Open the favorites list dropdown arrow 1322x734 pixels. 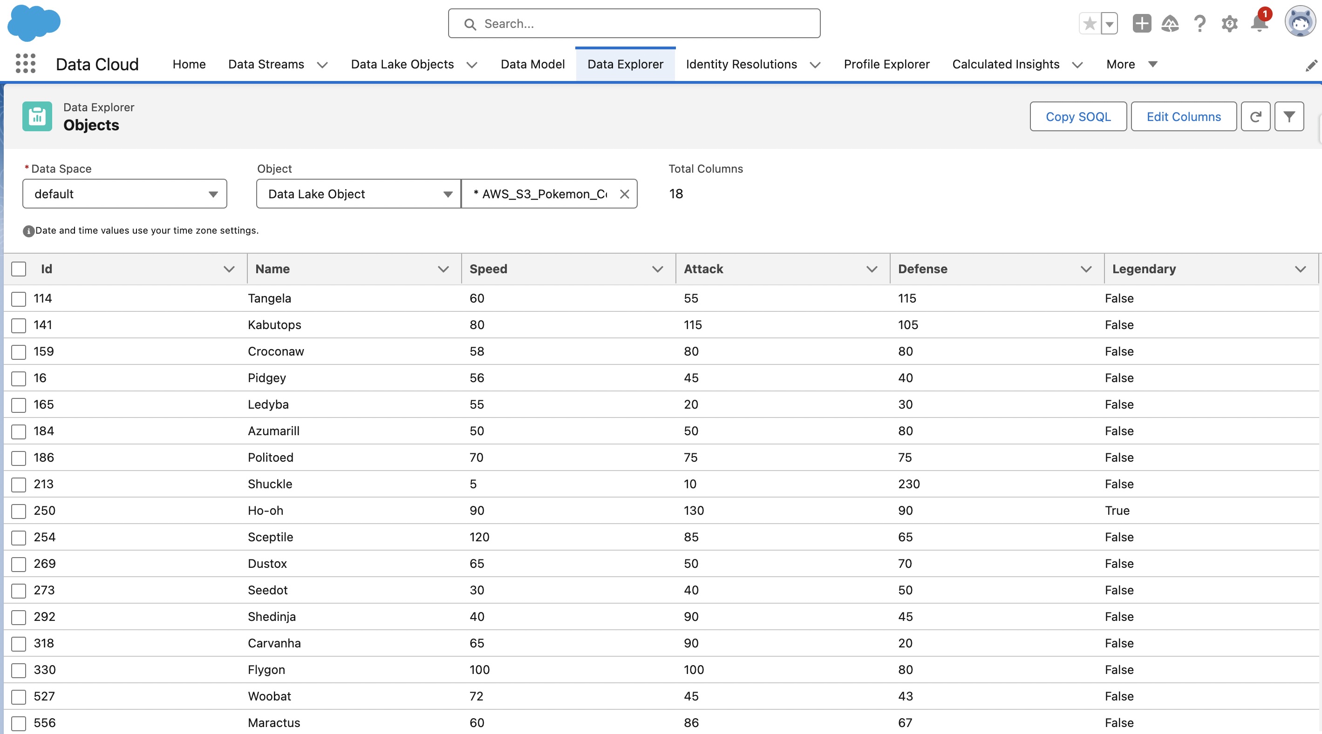[1109, 23]
